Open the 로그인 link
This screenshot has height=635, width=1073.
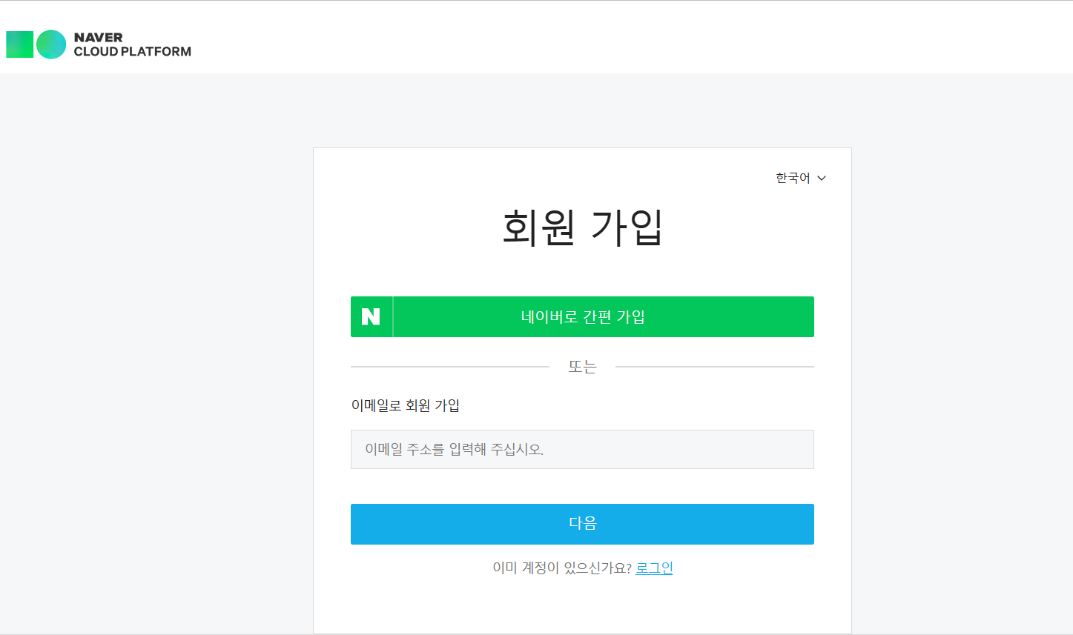654,568
